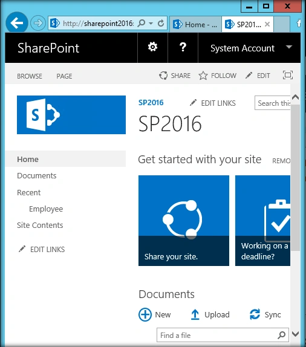Open the empty new tab button
The height and width of the screenshot is (347, 306).
click(282, 24)
